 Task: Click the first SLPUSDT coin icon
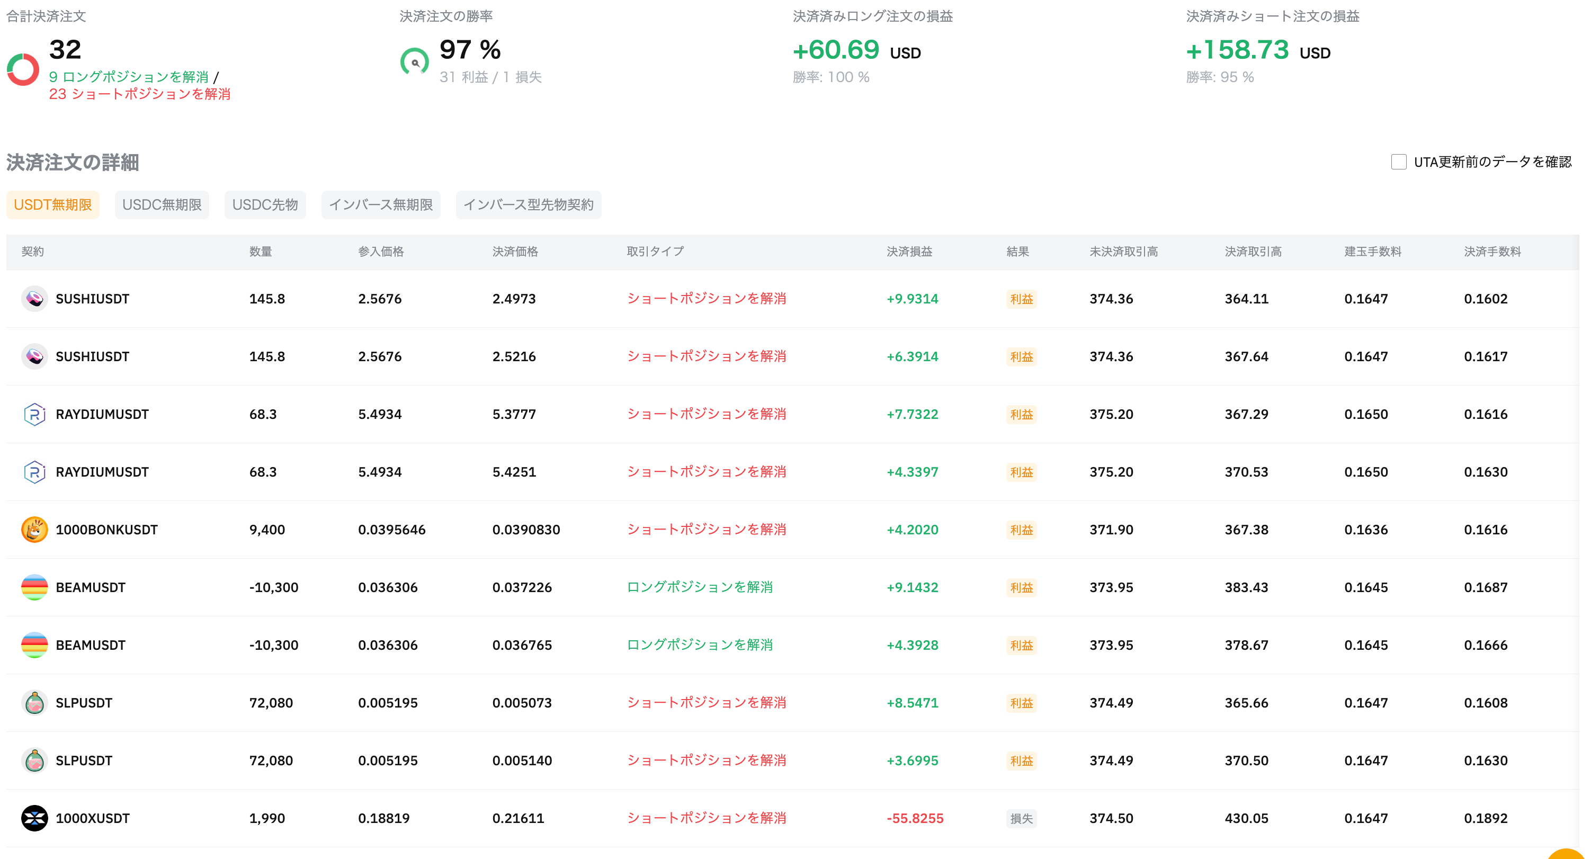tap(34, 703)
